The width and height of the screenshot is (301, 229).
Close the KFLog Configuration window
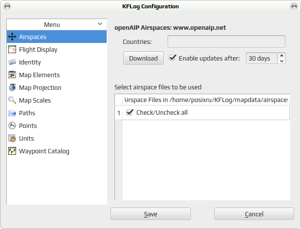[x=294, y=6]
